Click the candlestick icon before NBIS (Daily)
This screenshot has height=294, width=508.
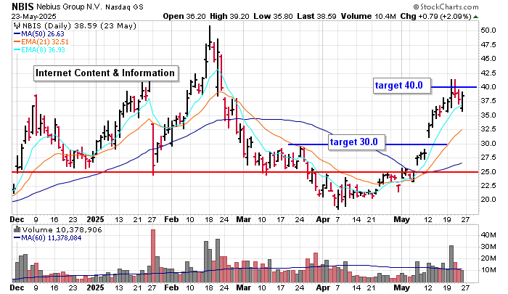(17, 26)
